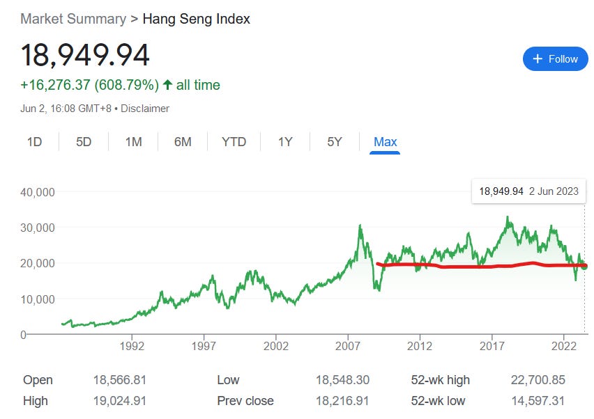Click the 1997 x-axis year label
Screen dimensions: 594x419
204,346
